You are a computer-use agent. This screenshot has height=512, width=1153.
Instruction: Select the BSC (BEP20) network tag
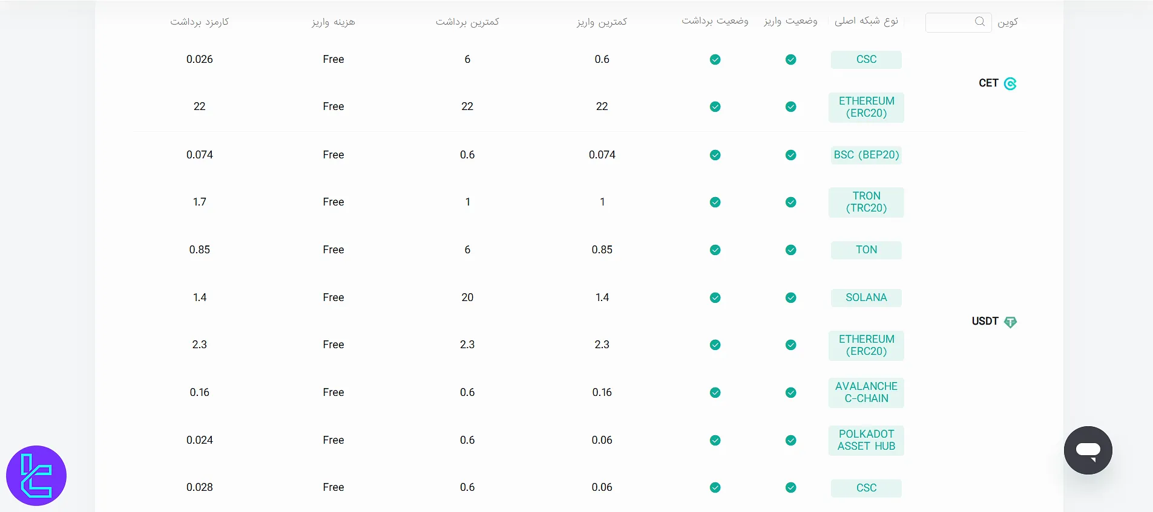tap(866, 155)
